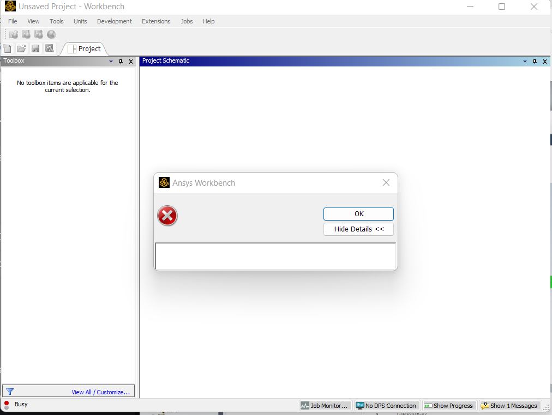Click the Ansys Workbench logo in the main title bar
552x415 pixels.
10,7
